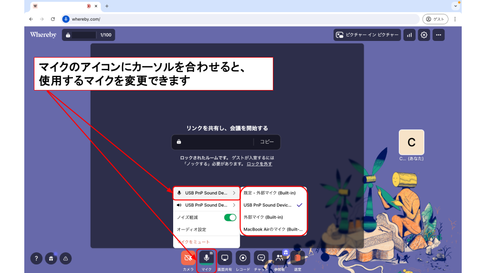Open the connection statistics bar chart icon
486x273 pixels.
[410, 35]
